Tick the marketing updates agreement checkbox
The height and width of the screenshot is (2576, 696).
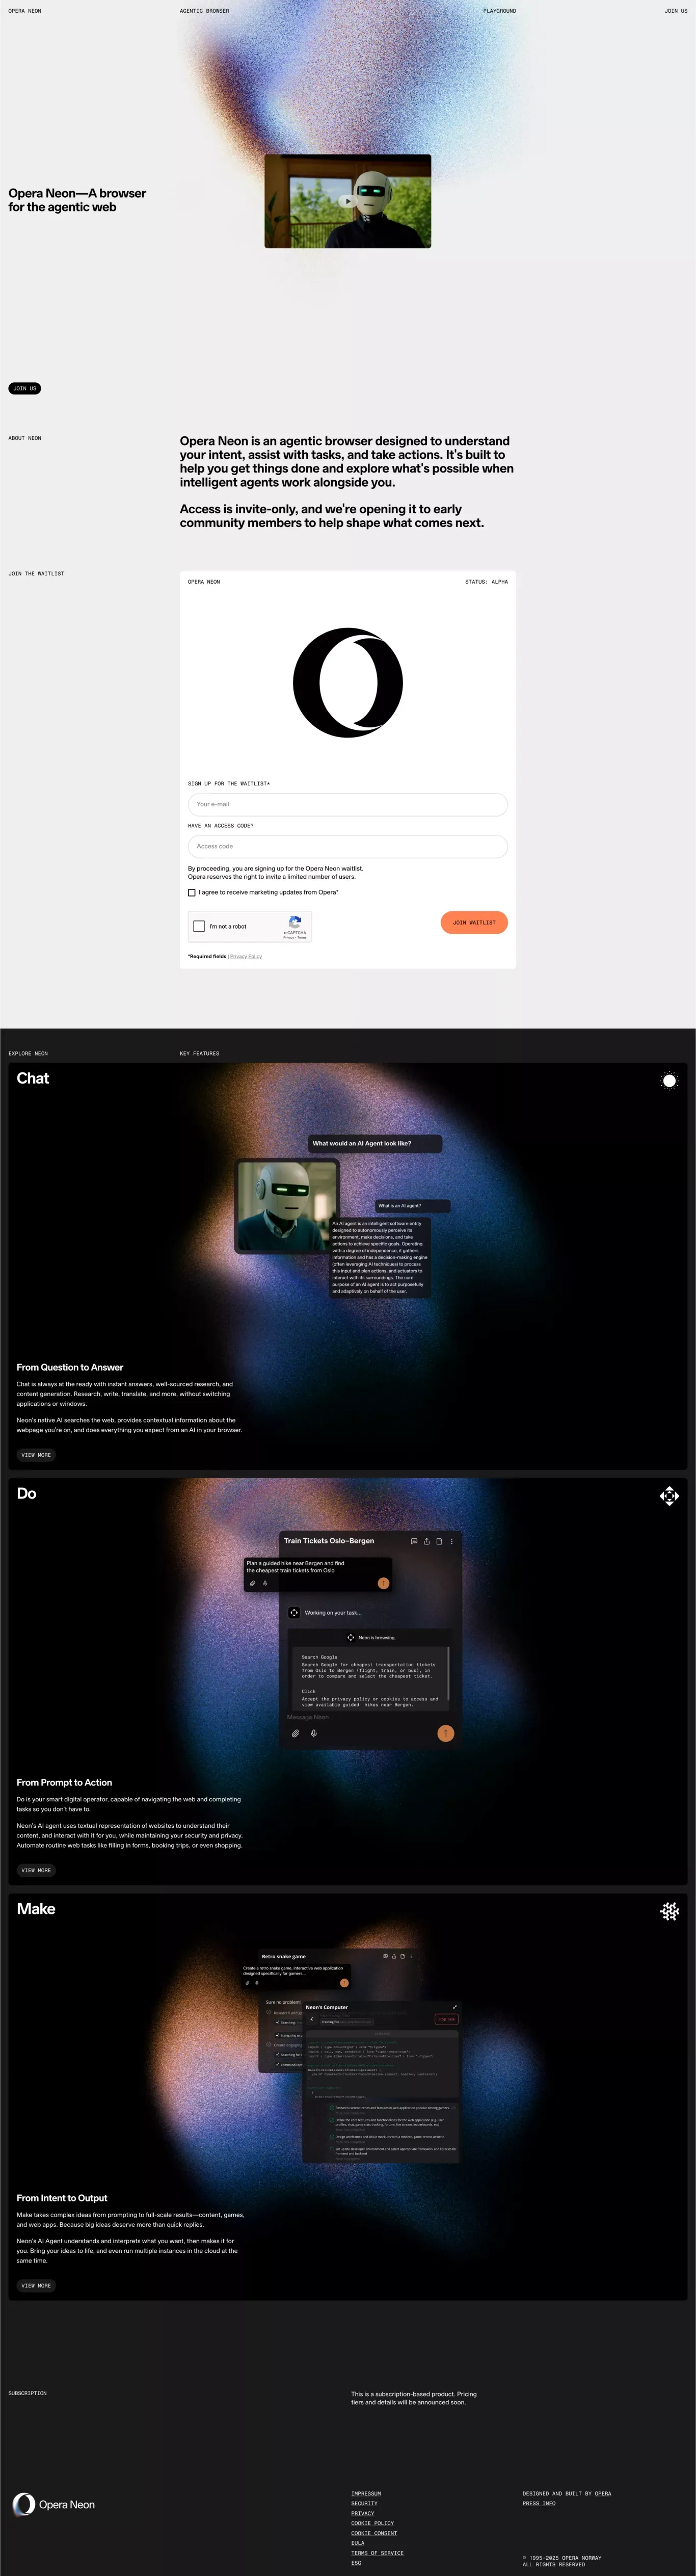[192, 892]
